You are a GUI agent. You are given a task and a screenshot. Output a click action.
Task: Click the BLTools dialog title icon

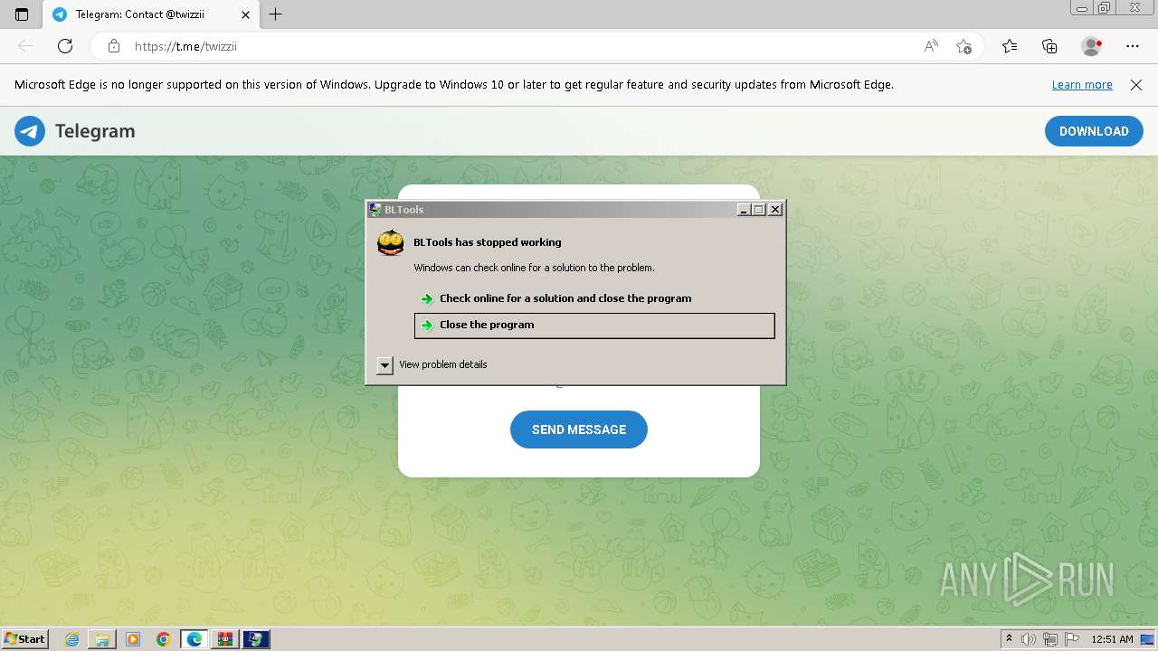tap(375, 209)
